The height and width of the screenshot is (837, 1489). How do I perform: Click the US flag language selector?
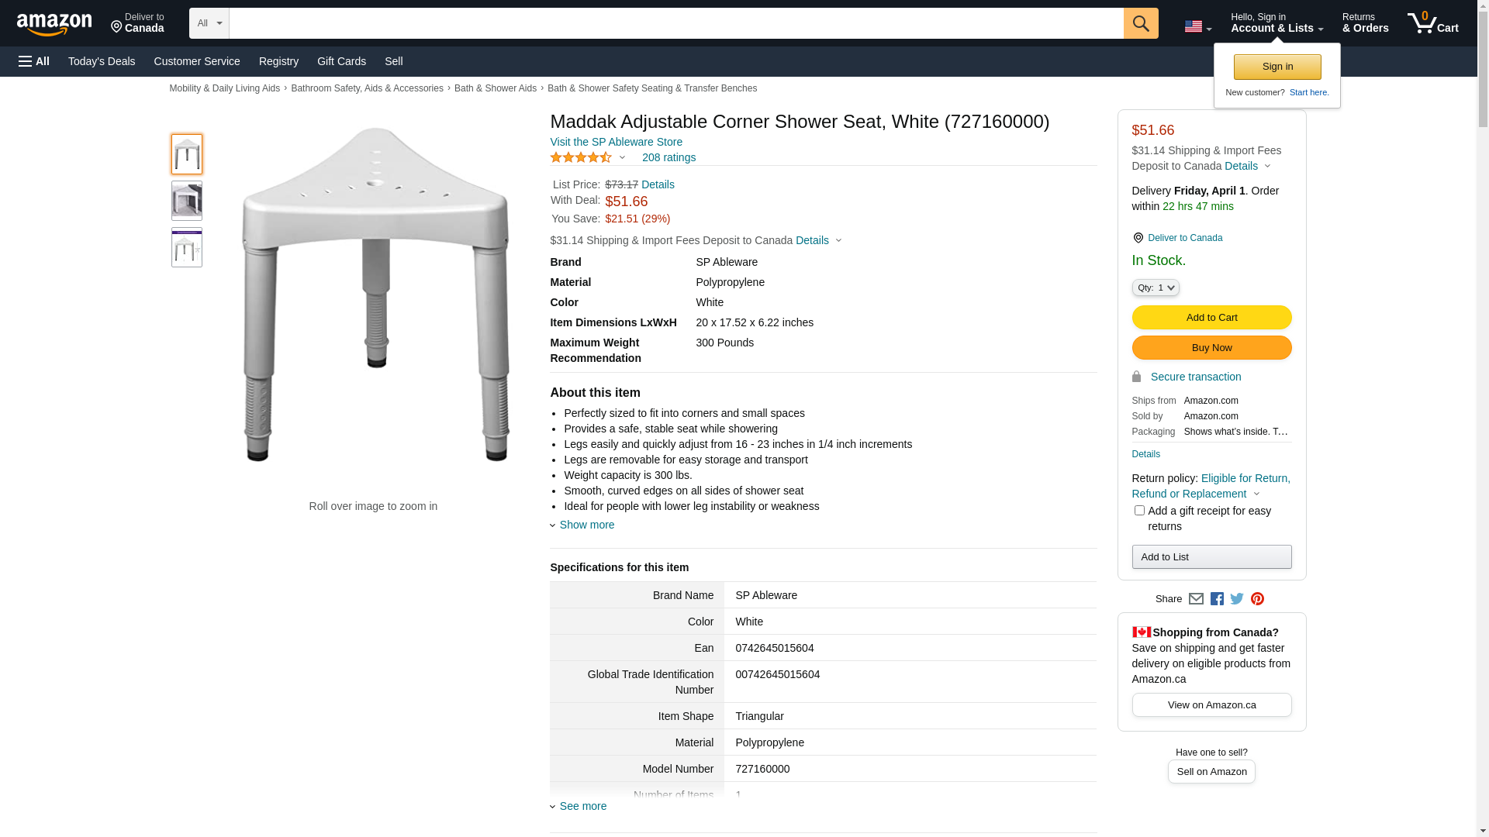pyautogui.click(x=1197, y=27)
